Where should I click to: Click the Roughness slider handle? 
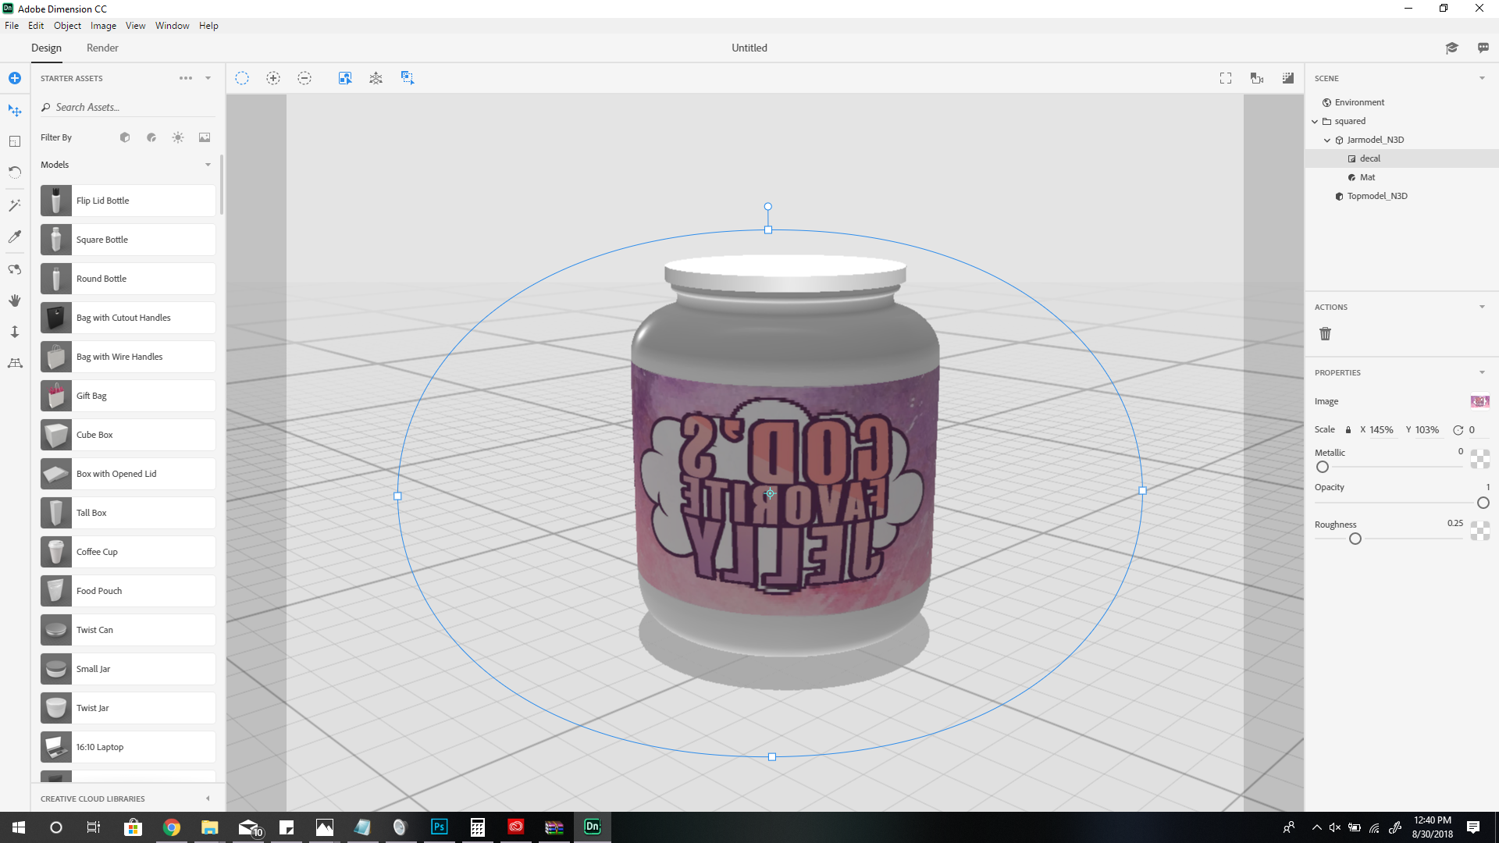click(1355, 539)
